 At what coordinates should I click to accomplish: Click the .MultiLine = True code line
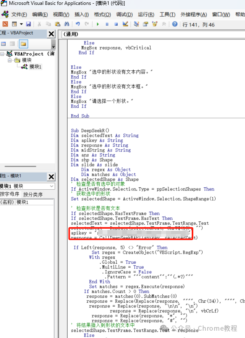click(122, 267)
